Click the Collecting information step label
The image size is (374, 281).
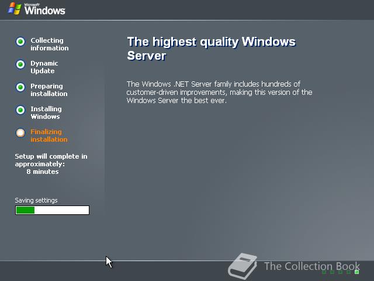pyautogui.click(x=49, y=44)
